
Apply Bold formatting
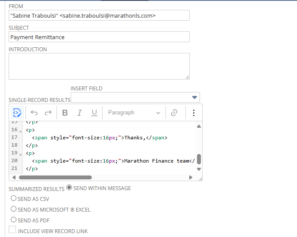65,113
